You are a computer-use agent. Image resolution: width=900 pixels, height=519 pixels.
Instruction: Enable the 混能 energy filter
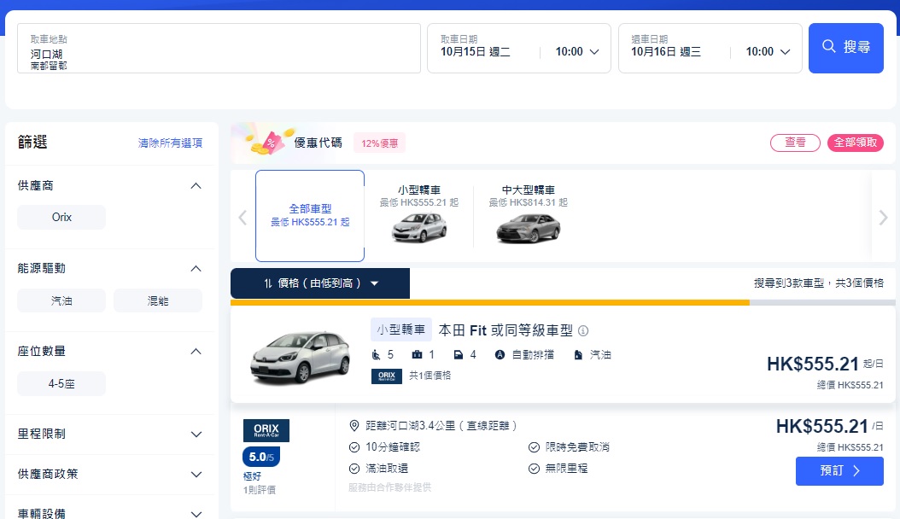click(x=158, y=300)
